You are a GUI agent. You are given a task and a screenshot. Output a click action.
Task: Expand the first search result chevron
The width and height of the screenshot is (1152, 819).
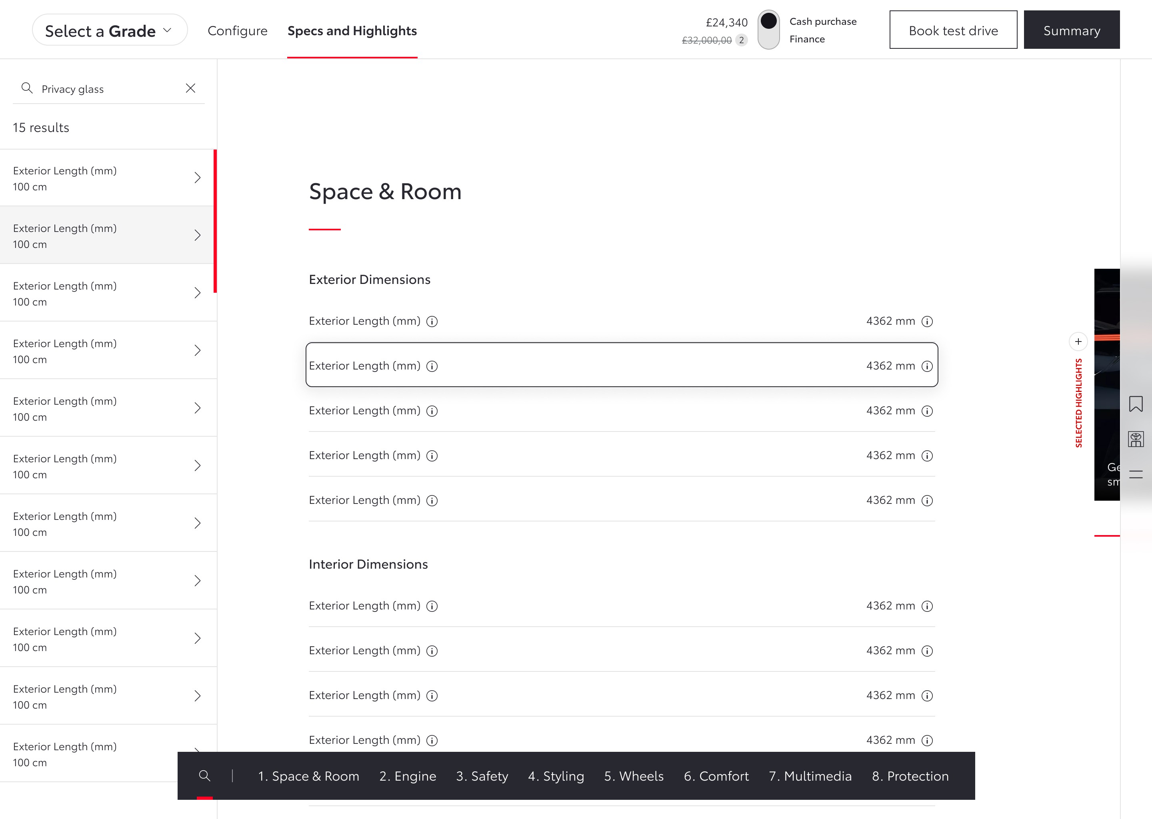[x=198, y=178]
